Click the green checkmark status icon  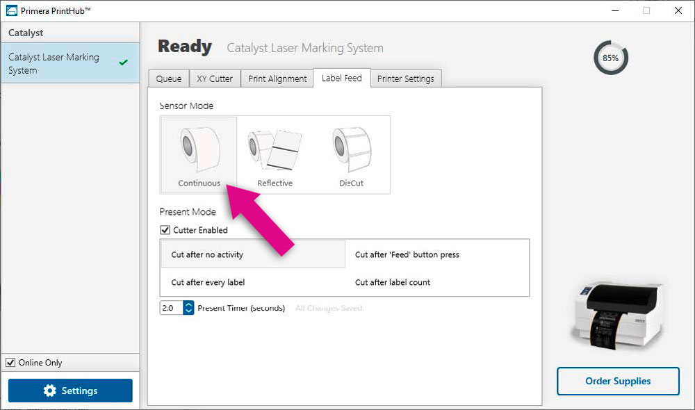pyautogui.click(x=123, y=63)
